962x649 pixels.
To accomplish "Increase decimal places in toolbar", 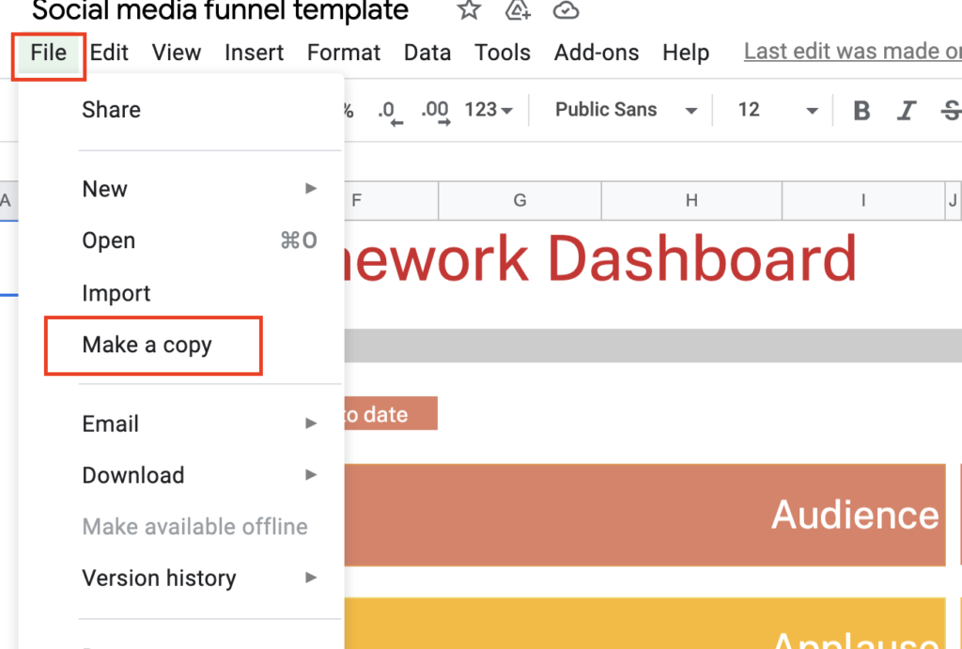I will click(435, 111).
